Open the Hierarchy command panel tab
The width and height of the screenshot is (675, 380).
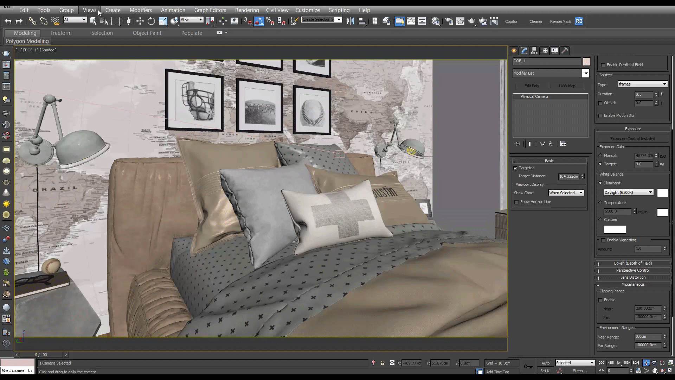[x=534, y=51]
